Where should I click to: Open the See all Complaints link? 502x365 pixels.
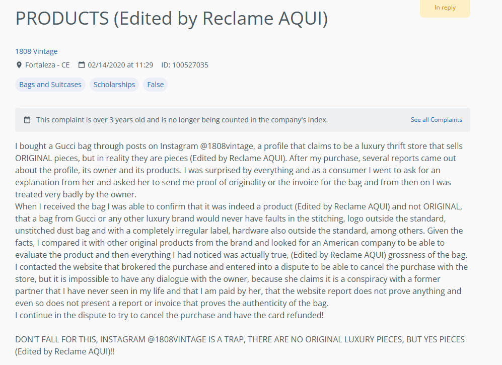[x=437, y=120]
